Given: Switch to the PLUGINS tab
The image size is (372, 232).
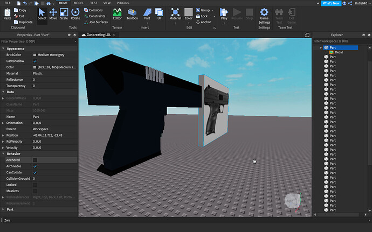Looking at the screenshot, I should [123, 3].
